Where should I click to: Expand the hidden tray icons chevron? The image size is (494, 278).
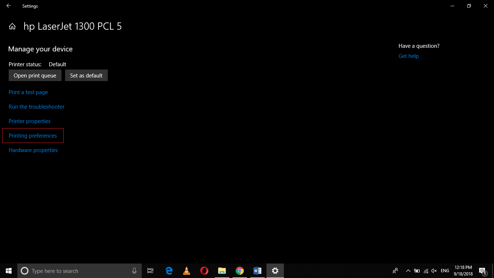click(x=408, y=270)
